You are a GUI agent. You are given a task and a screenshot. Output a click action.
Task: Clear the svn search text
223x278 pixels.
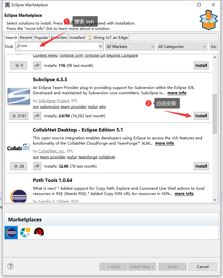[x=100, y=46]
